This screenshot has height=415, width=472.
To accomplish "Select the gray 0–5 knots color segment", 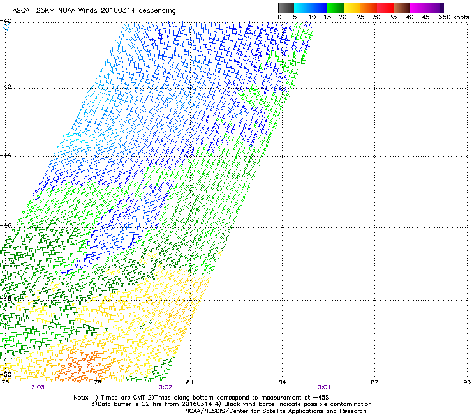I will (x=286, y=8).
